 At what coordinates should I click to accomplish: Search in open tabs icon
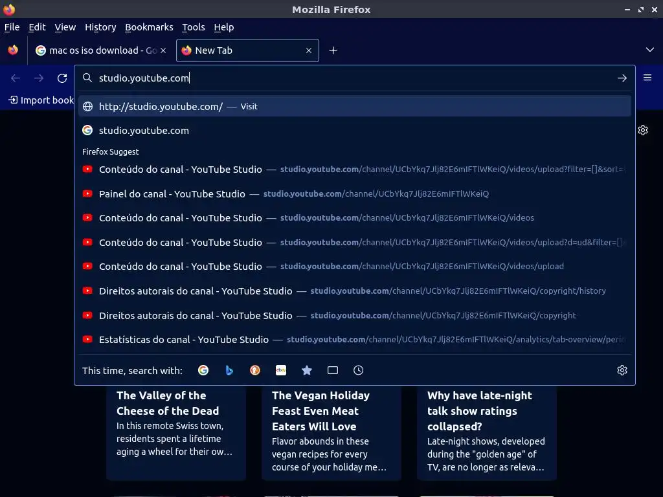(x=333, y=371)
